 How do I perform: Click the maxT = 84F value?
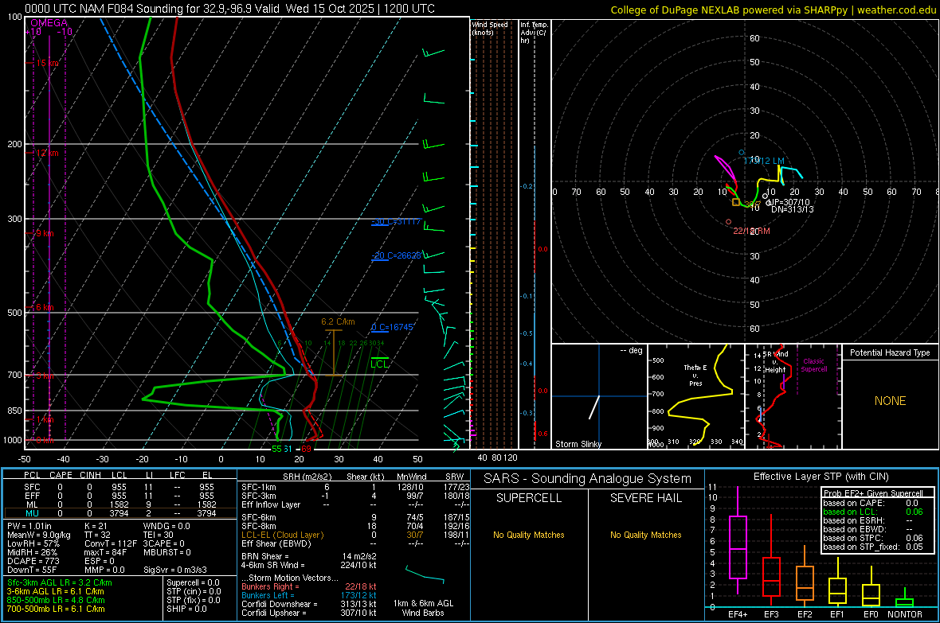pyautogui.click(x=105, y=551)
